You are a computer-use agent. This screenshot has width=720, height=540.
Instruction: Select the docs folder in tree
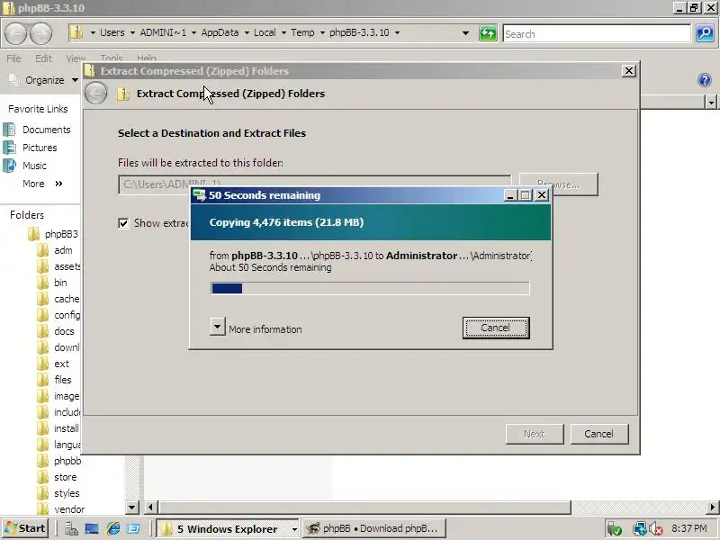click(x=64, y=331)
